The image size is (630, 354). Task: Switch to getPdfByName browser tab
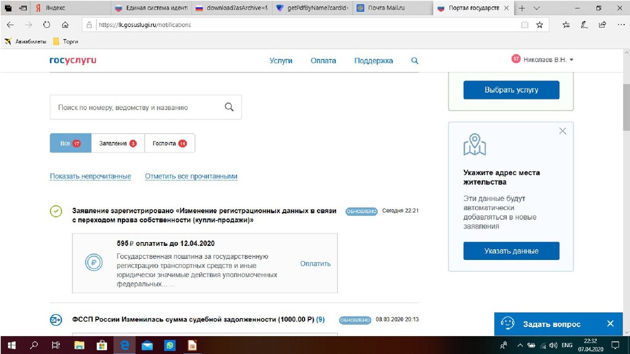(313, 8)
